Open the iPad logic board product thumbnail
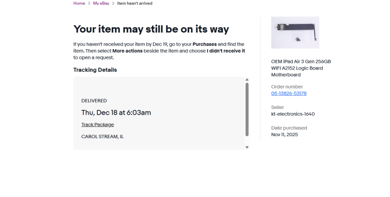 (x=295, y=33)
